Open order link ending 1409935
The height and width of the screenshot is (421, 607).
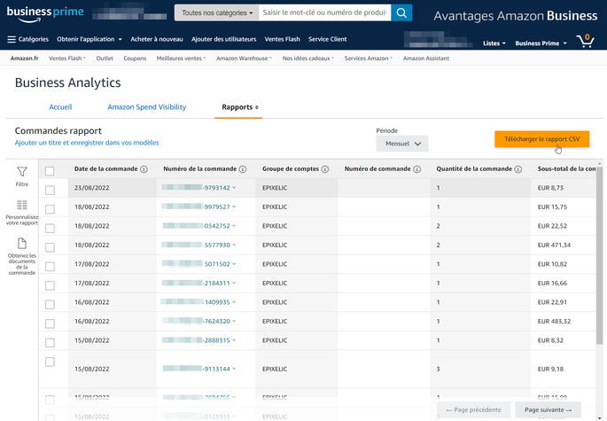click(196, 302)
